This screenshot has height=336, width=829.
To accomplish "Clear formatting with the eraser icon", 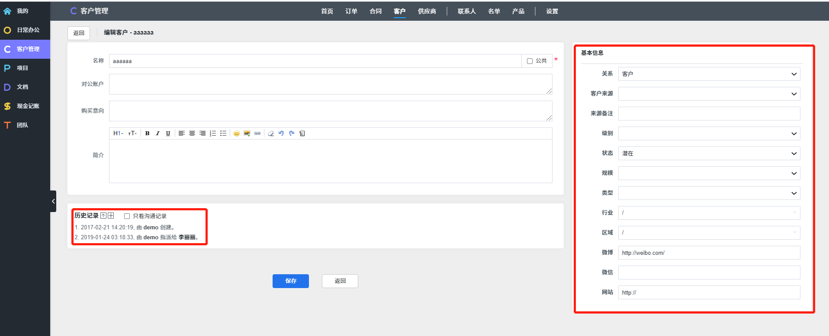I will [x=271, y=133].
